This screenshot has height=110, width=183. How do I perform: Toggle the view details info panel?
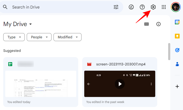coord(158,24)
